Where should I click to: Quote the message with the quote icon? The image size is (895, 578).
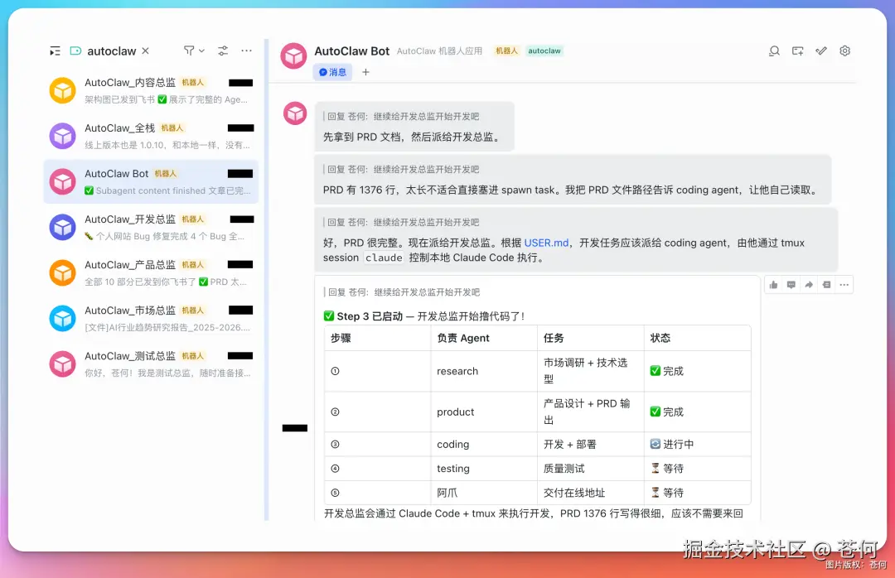click(x=826, y=284)
